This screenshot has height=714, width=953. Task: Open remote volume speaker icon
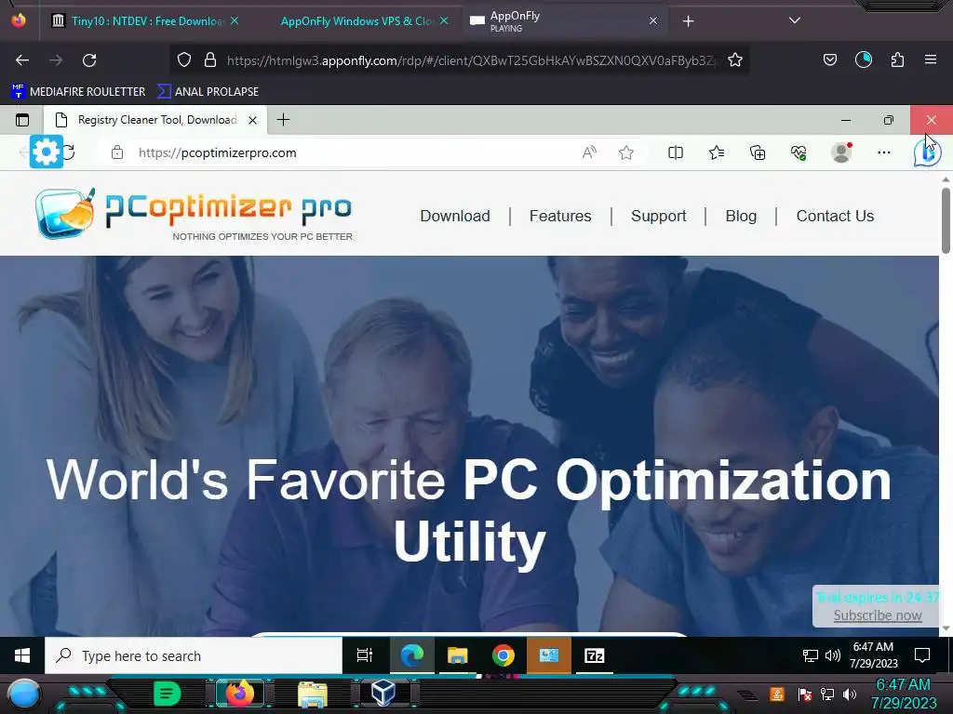[x=833, y=655]
